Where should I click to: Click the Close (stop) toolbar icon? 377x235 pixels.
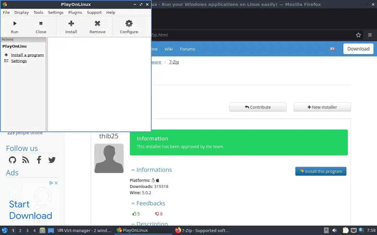(x=41, y=23)
